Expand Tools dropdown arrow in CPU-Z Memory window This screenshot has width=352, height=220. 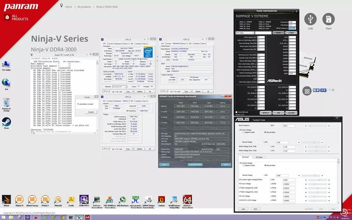click(133, 149)
